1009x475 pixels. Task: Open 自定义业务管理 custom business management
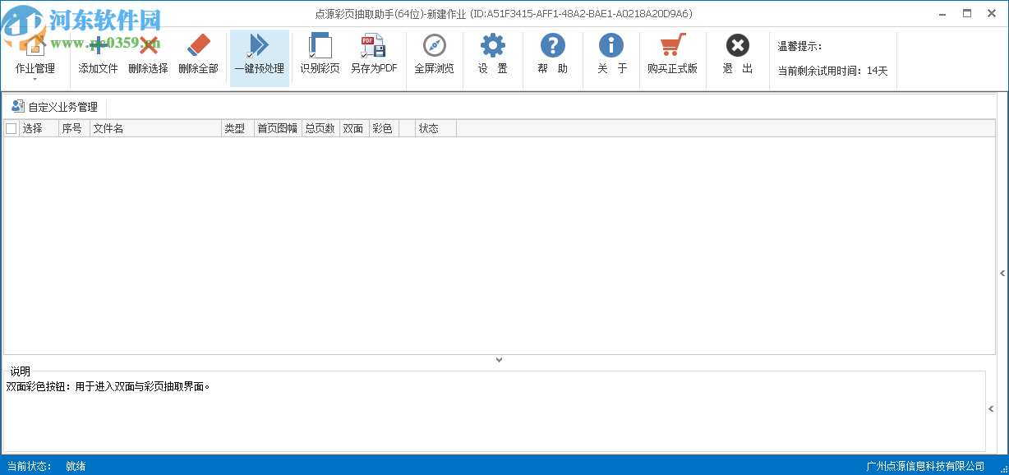54,107
